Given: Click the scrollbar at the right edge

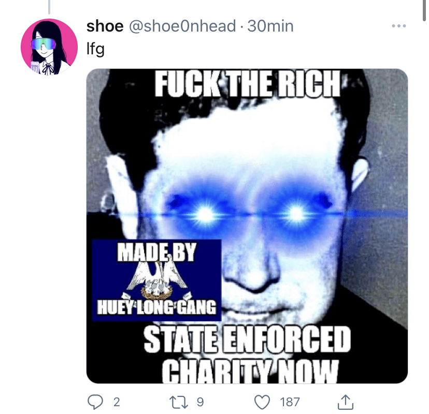Looking at the screenshot, I should [x=424, y=10].
